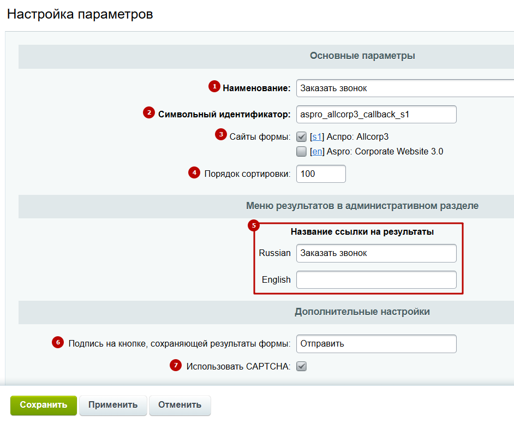The width and height of the screenshot is (514, 423).
Task: Click the empty English link name field
Action: click(376, 279)
